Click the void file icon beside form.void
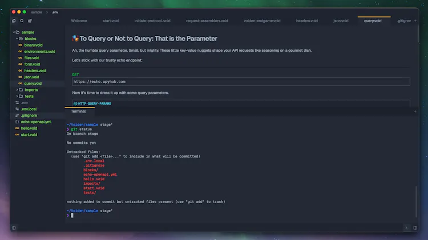The width and height of the screenshot is (428, 240). pos(20,64)
